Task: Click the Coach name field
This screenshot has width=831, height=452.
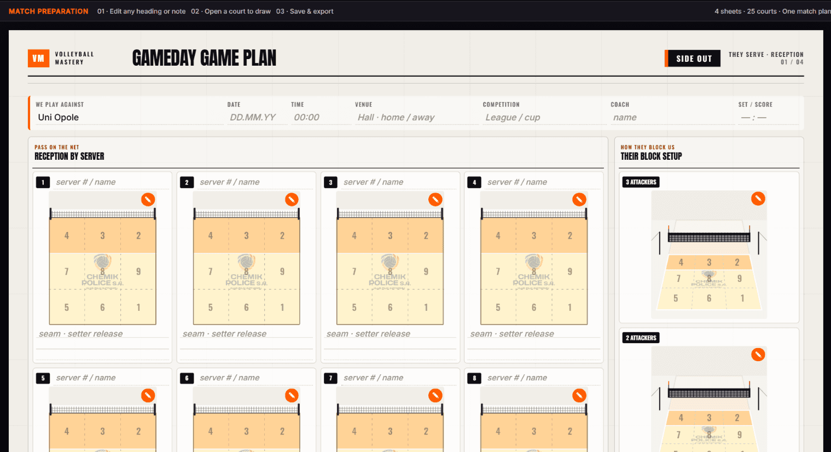Action: pyautogui.click(x=672, y=118)
